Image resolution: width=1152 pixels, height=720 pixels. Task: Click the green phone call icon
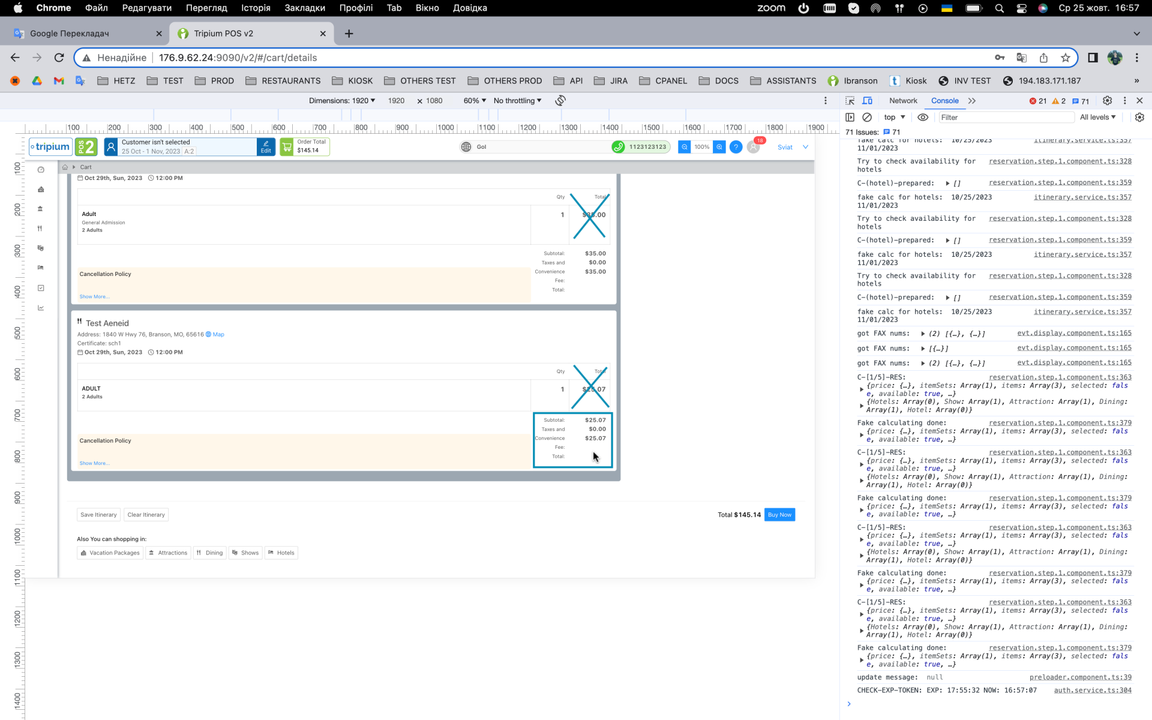[618, 147]
